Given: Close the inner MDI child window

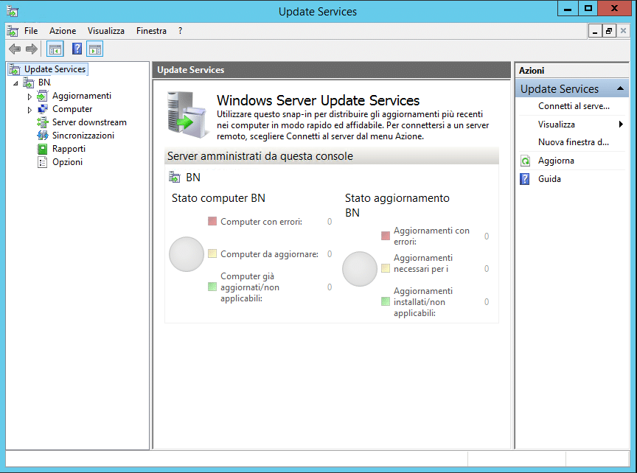Looking at the screenshot, I should tap(623, 31).
